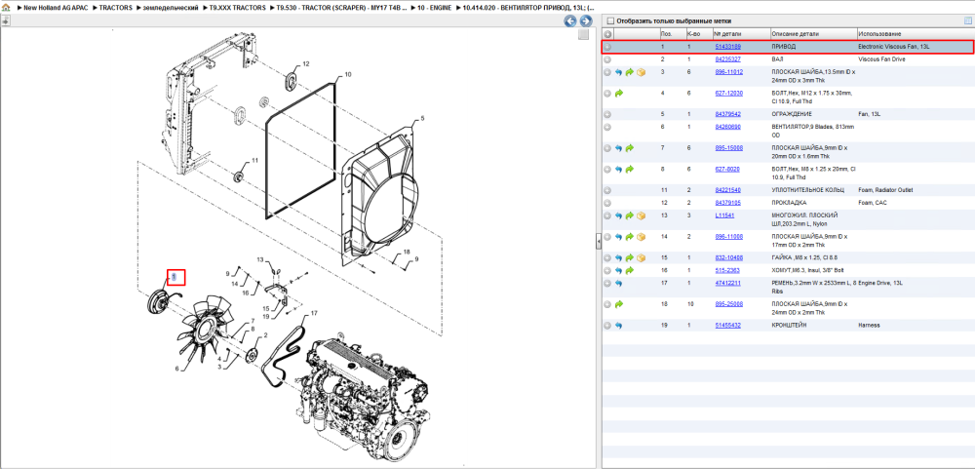Click the yellow box icon for part L11541
The height and width of the screenshot is (469, 975).
(641, 215)
